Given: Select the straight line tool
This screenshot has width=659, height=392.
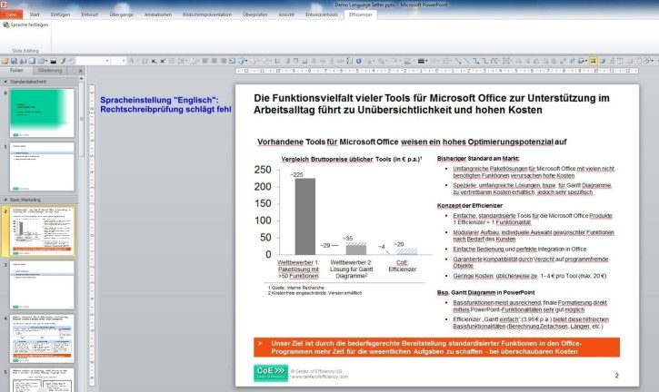Looking at the screenshot, I should pos(466,61).
